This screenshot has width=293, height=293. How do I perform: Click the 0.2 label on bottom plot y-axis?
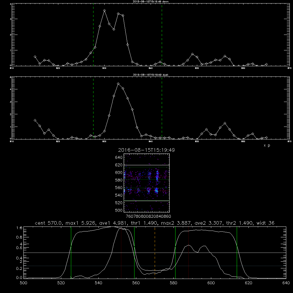19,268
